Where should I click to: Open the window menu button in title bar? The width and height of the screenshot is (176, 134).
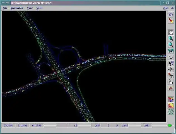[x=3, y=3]
